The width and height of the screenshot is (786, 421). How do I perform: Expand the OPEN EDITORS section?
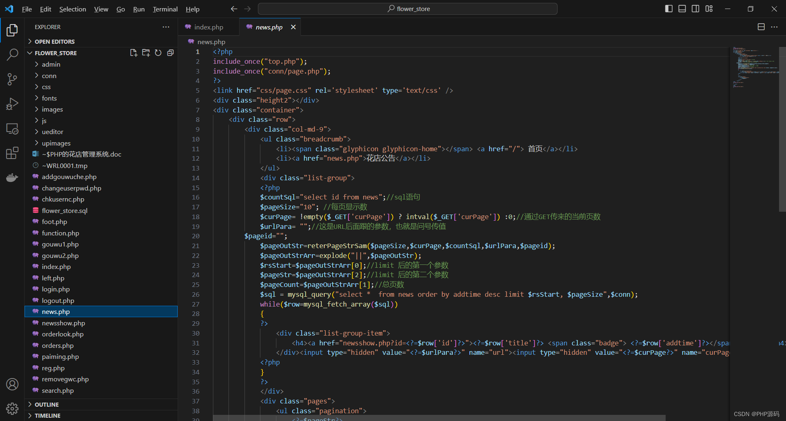click(101, 42)
